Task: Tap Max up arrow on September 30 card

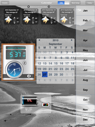Action: [x=70, y=17]
